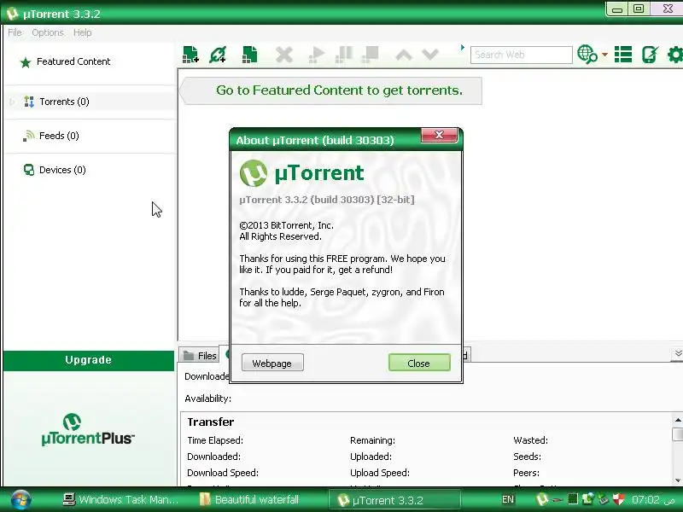Click the Wasted label
Screen dimensions: 683x512
pos(530,440)
